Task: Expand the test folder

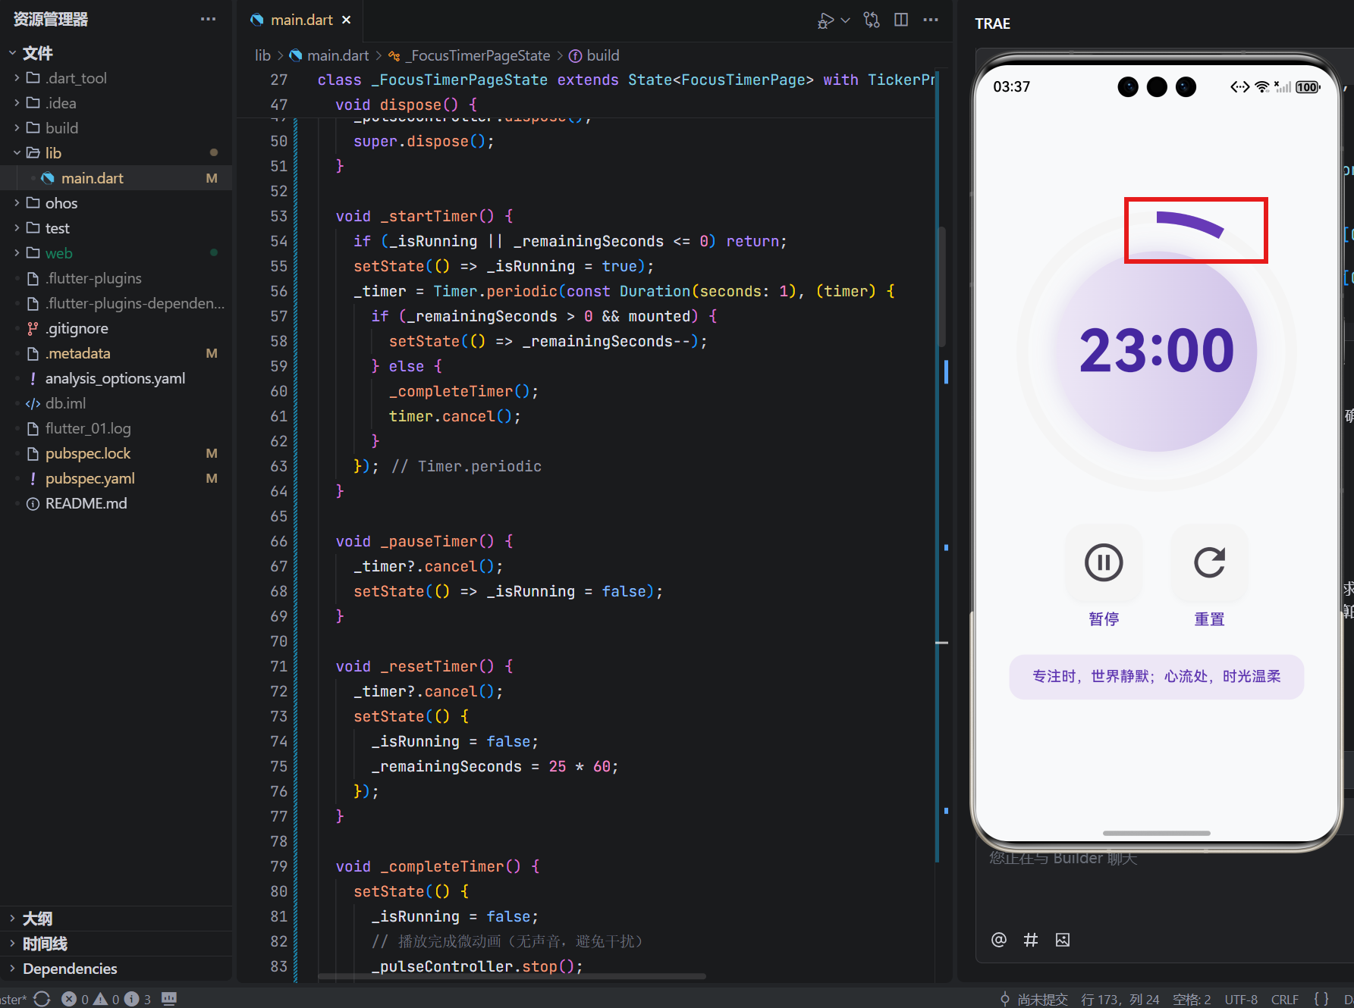Action: [x=57, y=228]
